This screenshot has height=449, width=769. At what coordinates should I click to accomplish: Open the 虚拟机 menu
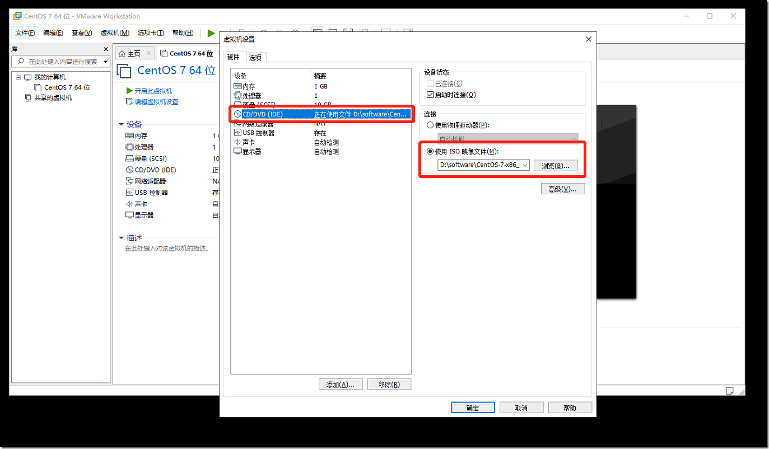(115, 33)
